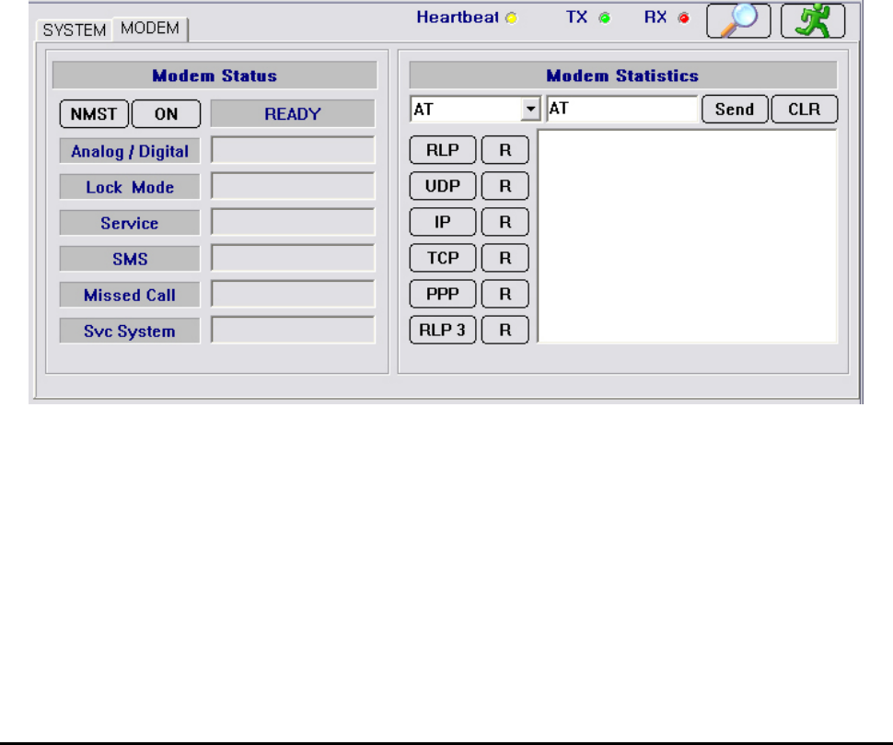
Task: Click the Heartbeat label text
Action: point(458,17)
